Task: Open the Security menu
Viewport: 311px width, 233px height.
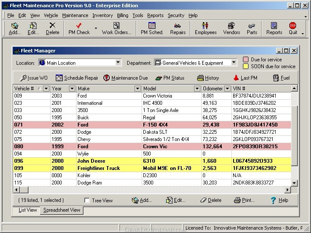Action: (x=176, y=15)
